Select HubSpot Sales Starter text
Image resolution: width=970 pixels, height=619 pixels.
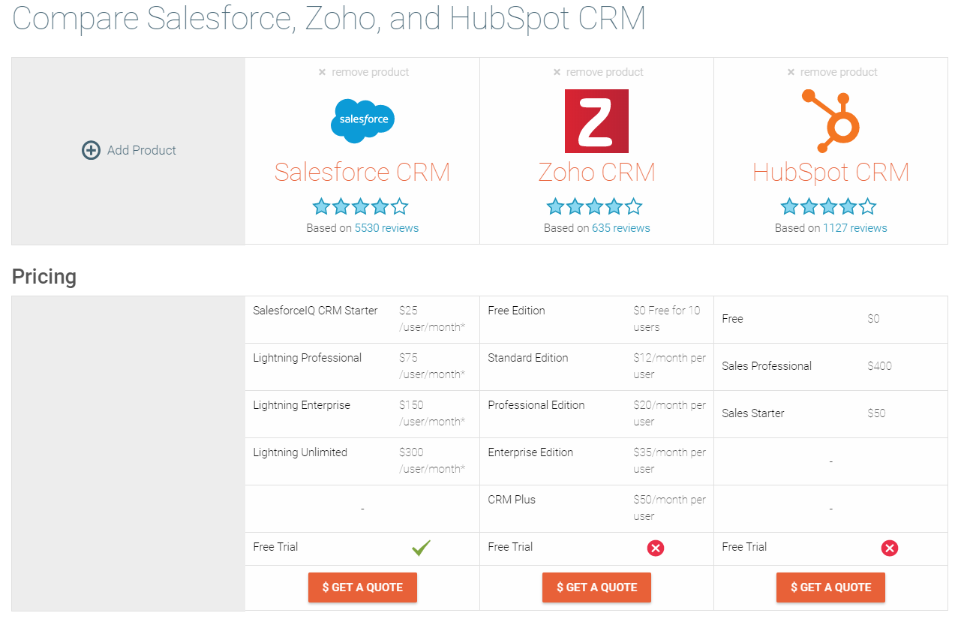[753, 413]
